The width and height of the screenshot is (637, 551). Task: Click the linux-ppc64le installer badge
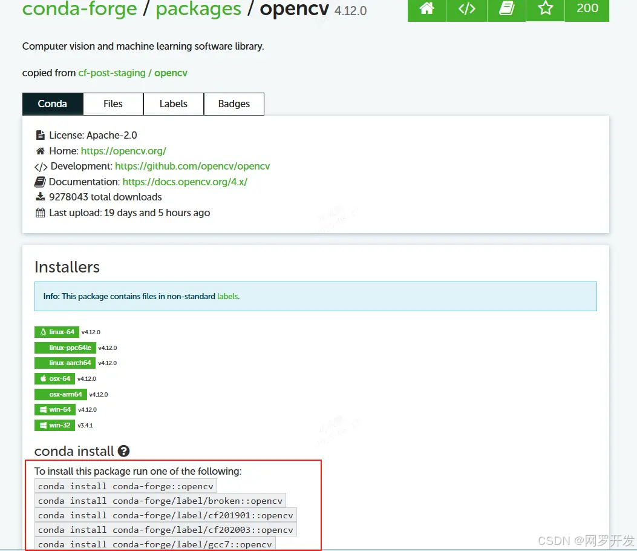pyautogui.click(x=65, y=348)
